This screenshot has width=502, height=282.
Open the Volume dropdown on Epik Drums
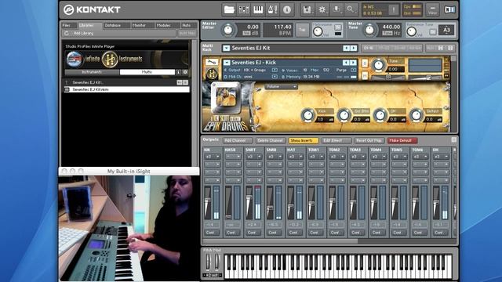pos(281,87)
